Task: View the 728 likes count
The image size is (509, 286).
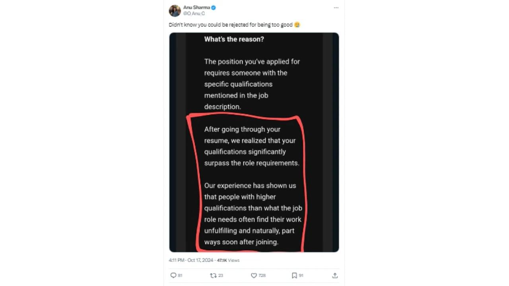Action: pyautogui.click(x=262, y=275)
